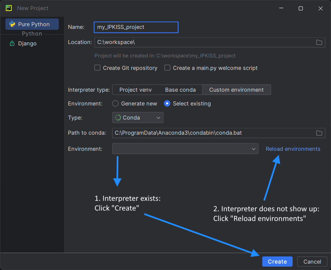Click the Conda type spinner icon
331x270 pixels.
[118, 118]
